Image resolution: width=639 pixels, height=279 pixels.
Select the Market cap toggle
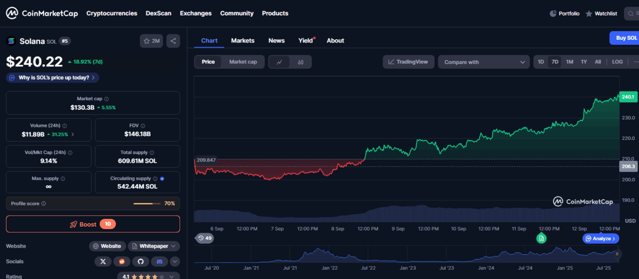tap(243, 62)
